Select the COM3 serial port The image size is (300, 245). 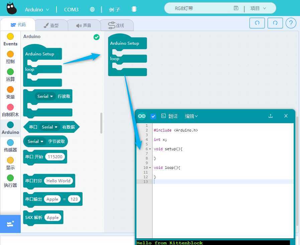point(71,10)
